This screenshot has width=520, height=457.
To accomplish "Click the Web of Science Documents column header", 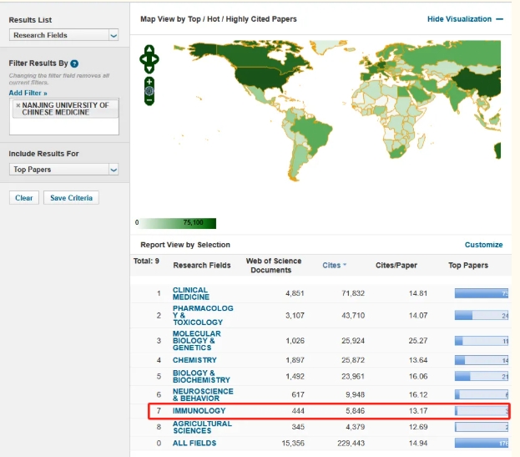I will tap(274, 265).
